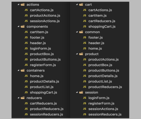Screen dimensions: 141x119
Task: Collapse the product folder arrow
Action: [77, 54]
